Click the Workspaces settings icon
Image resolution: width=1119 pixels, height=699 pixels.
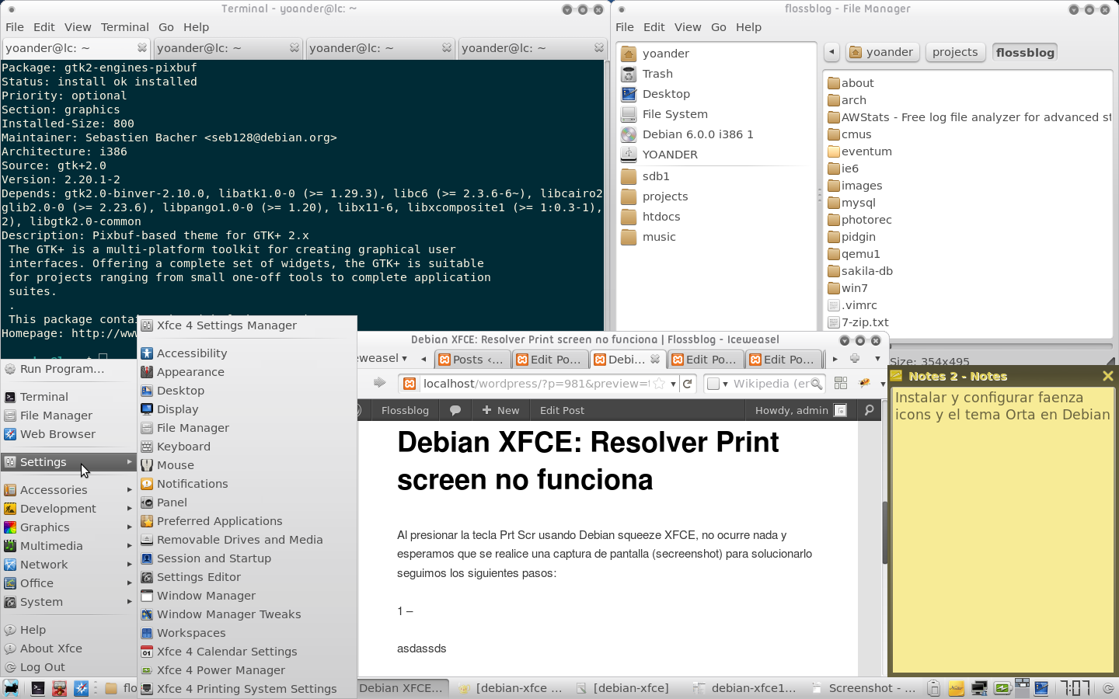tap(147, 633)
